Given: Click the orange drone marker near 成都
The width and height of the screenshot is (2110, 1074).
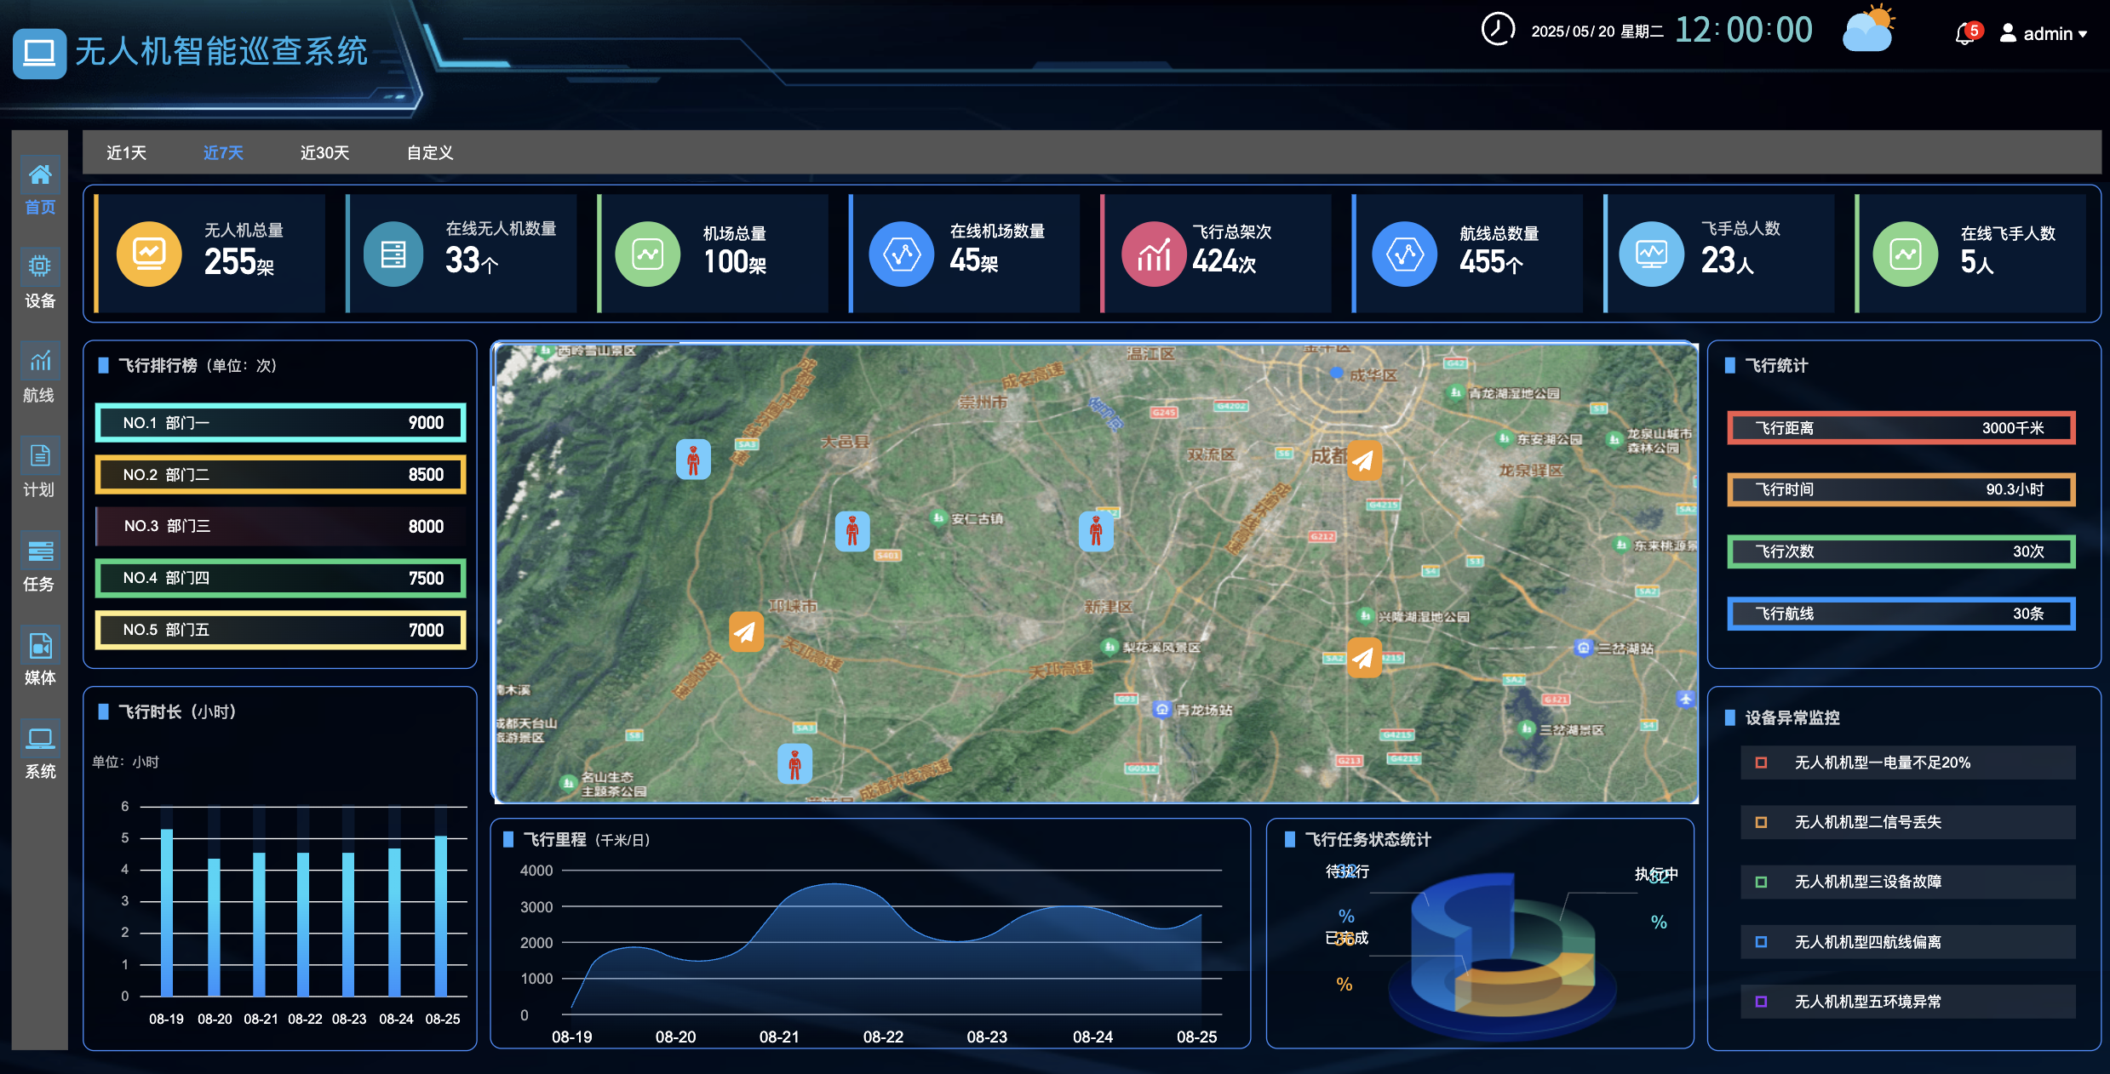Looking at the screenshot, I should pyautogui.click(x=1364, y=460).
